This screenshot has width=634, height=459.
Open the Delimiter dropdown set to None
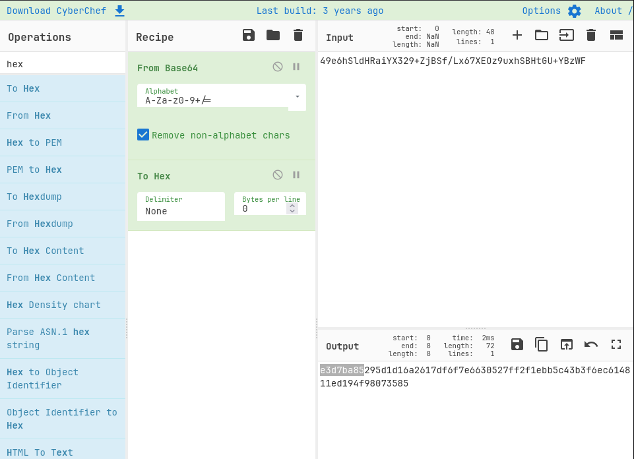tap(181, 206)
